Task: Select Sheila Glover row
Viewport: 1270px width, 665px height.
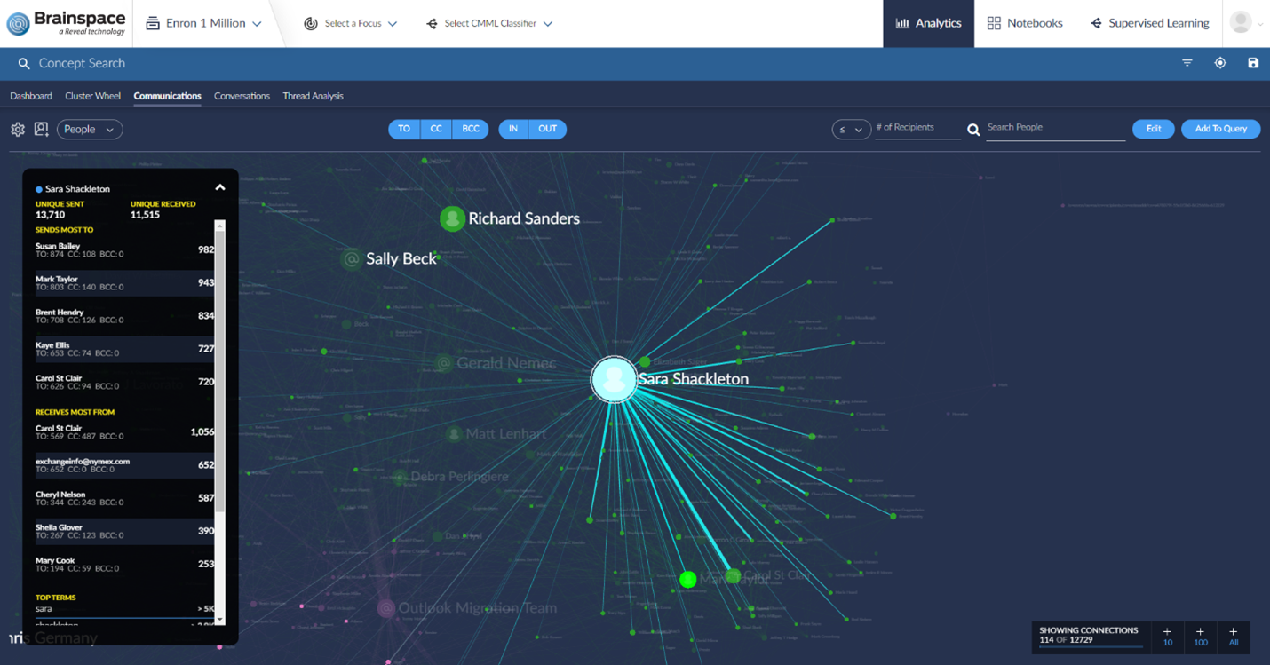Action: (124, 531)
